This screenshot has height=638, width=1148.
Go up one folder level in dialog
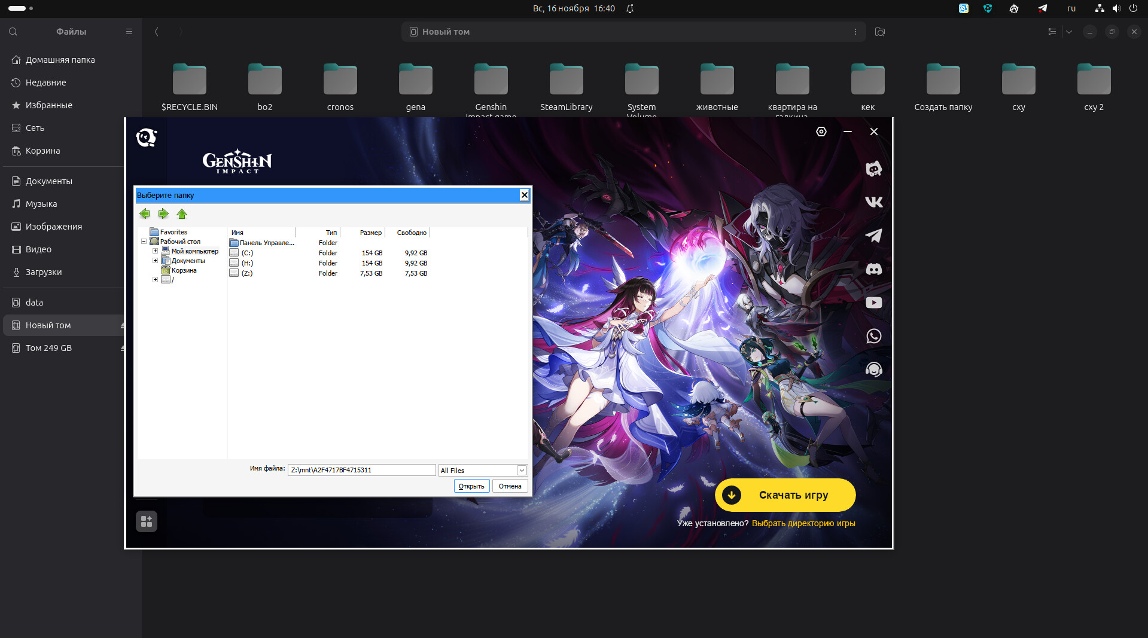tap(182, 214)
